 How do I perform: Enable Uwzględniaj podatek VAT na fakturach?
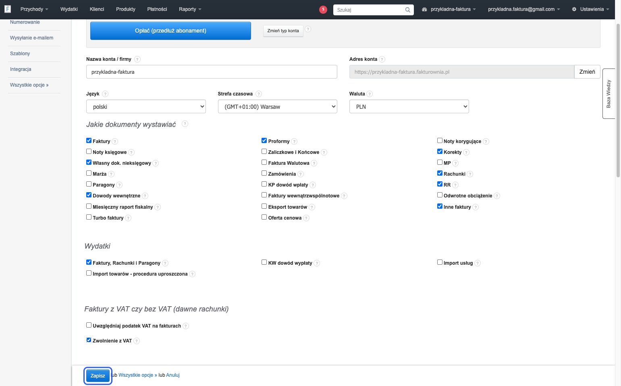[x=89, y=325]
